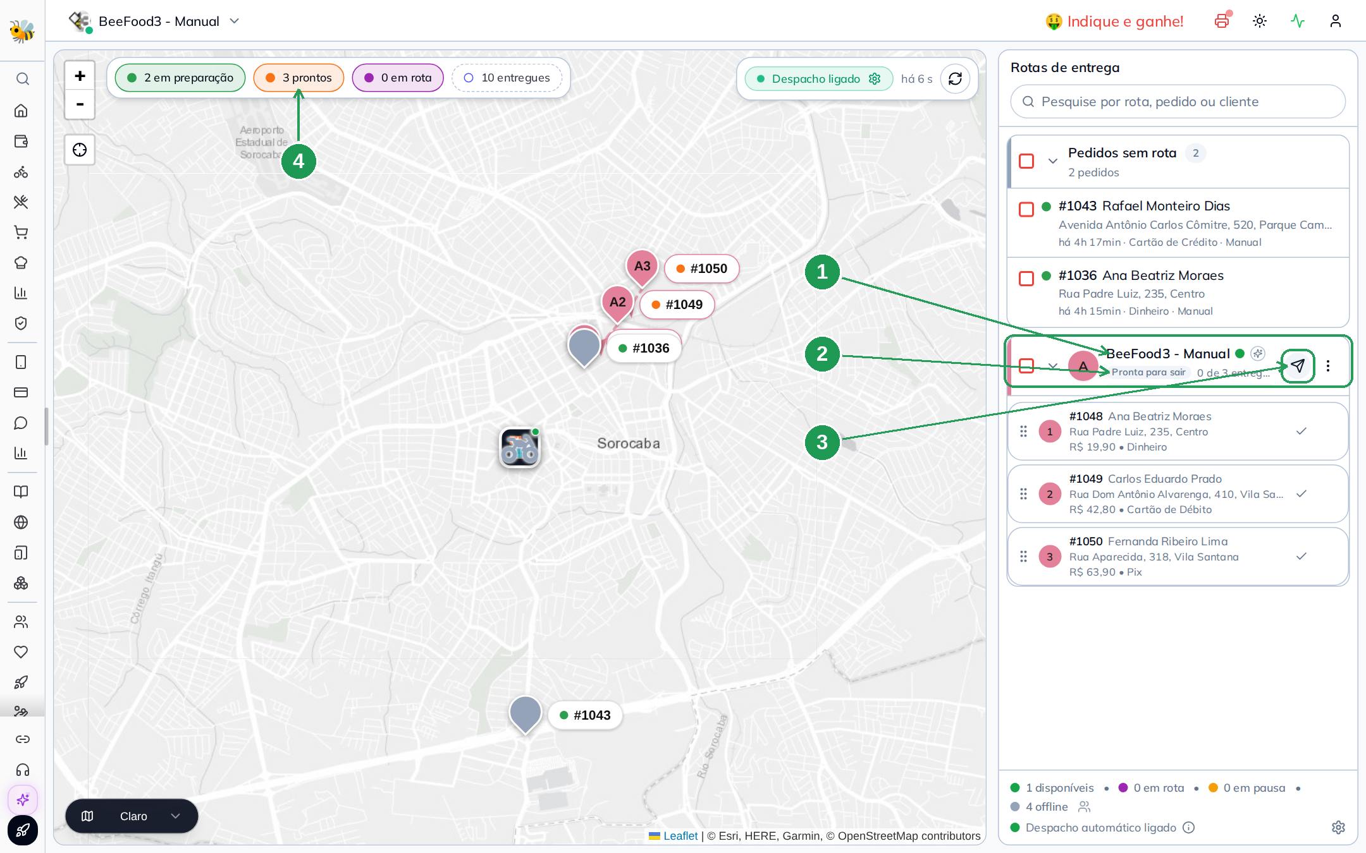Image resolution: width=1366 pixels, height=853 pixels.
Task: Click "Rua Aparecida, 318, Vila Santana" address
Action: point(1154,557)
